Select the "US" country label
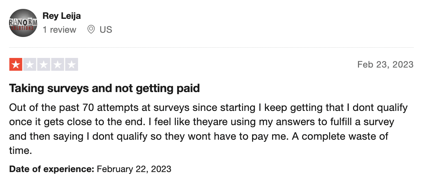Image resolution: width=425 pixels, height=182 pixels. pos(106,30)
